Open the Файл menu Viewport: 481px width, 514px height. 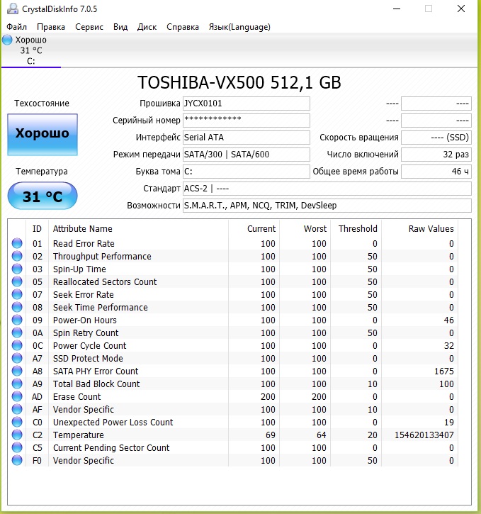tap(17, 27)
